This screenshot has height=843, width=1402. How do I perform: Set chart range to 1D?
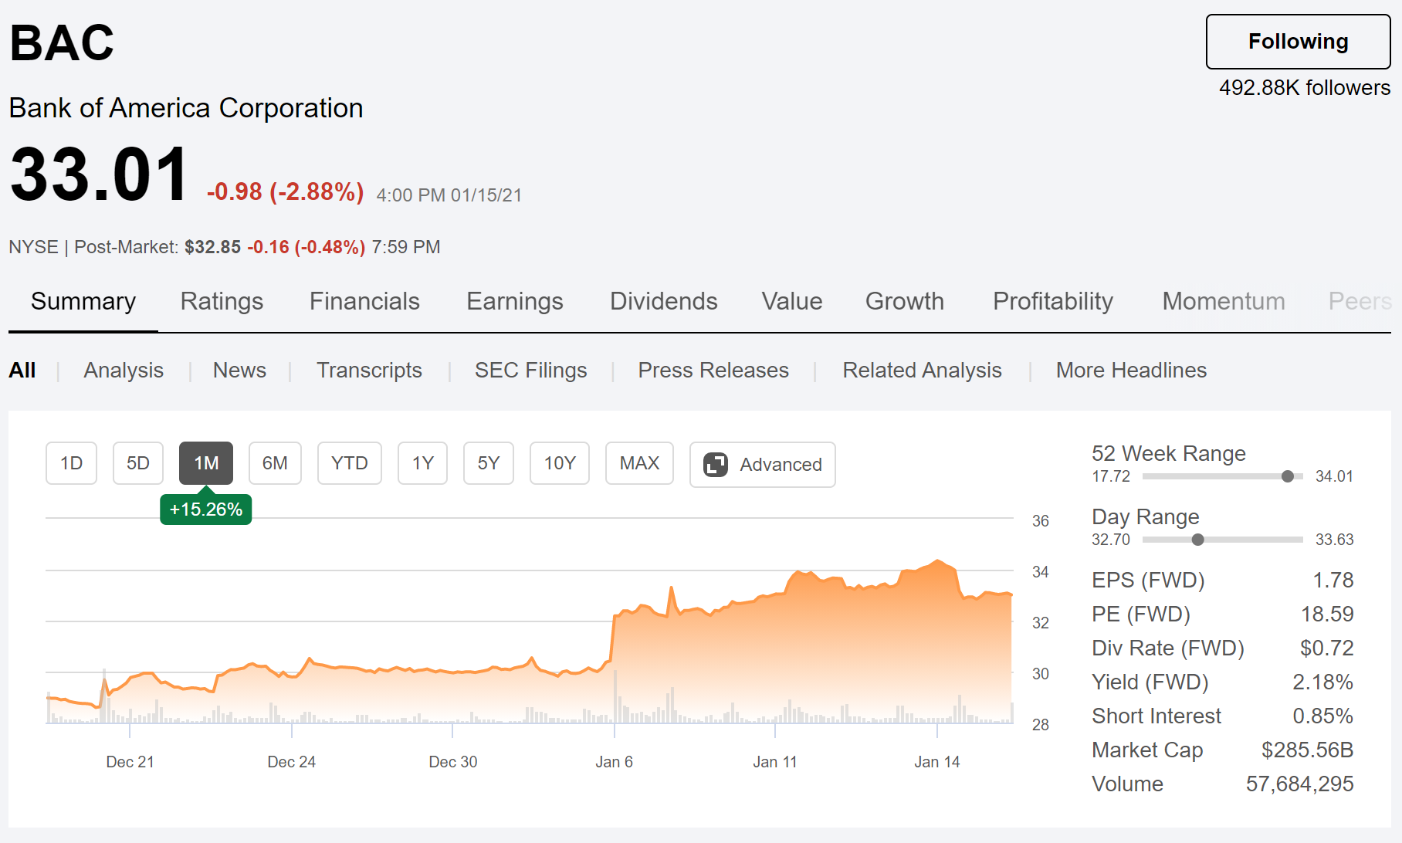pos(72,463)
